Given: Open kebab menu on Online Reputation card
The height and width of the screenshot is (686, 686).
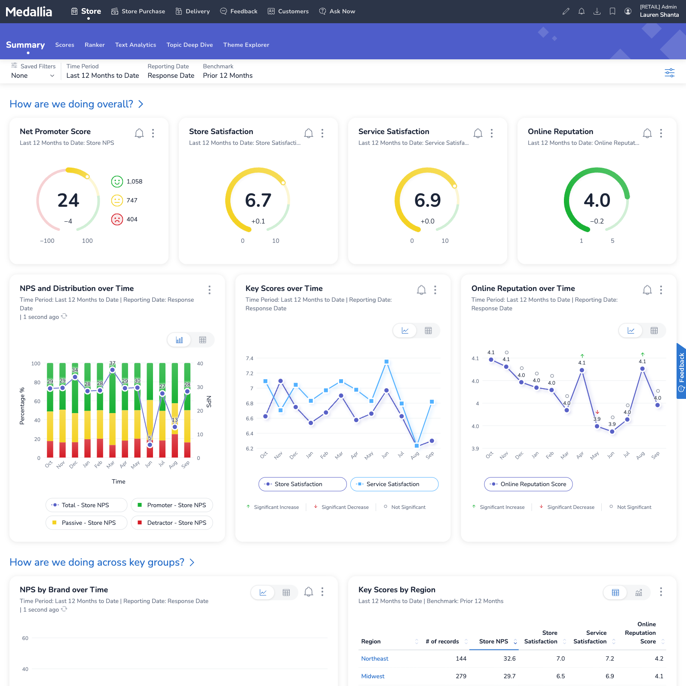Looking at the screenshot, I should tap(661, 133).
